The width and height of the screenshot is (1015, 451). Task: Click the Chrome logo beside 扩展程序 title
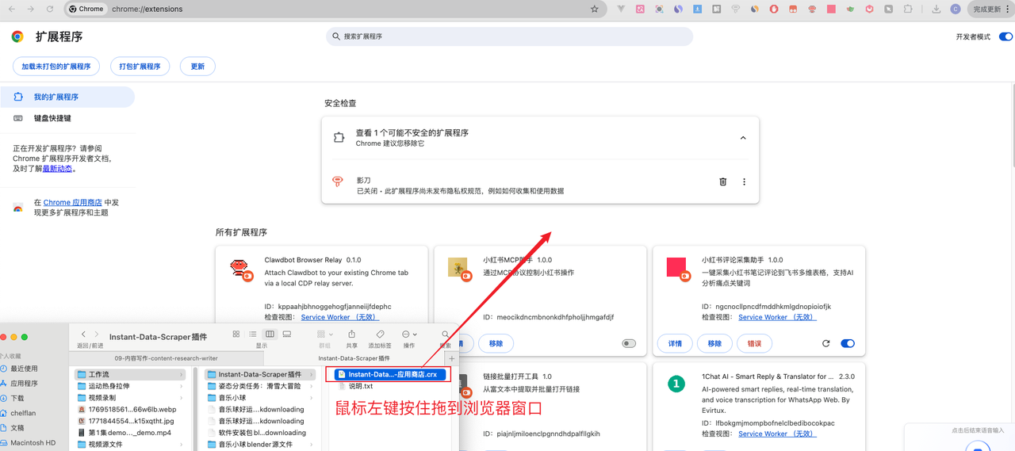coord(17,36)
